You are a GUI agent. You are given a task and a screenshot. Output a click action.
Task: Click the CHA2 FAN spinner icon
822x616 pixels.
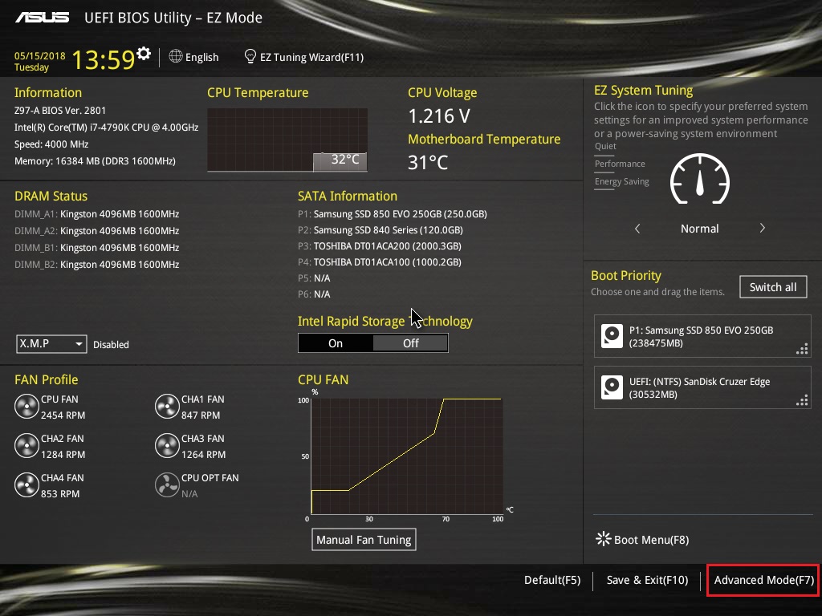26,446
